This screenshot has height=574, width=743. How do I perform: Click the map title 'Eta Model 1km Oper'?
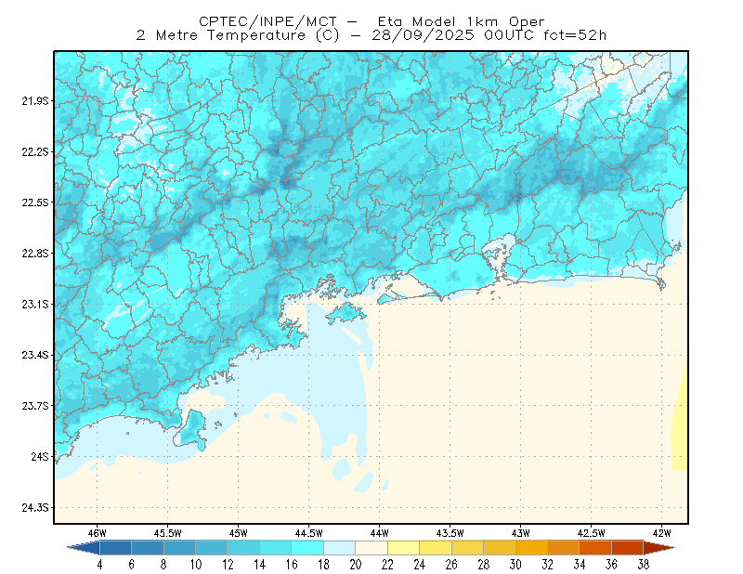[461, 21]
